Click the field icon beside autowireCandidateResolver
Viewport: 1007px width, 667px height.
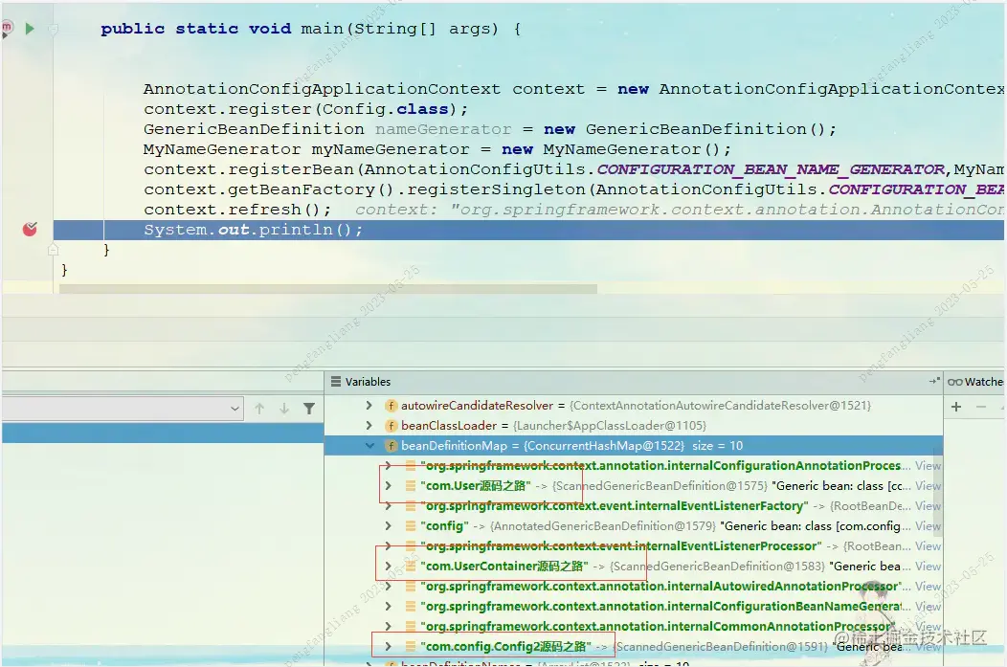391,406
